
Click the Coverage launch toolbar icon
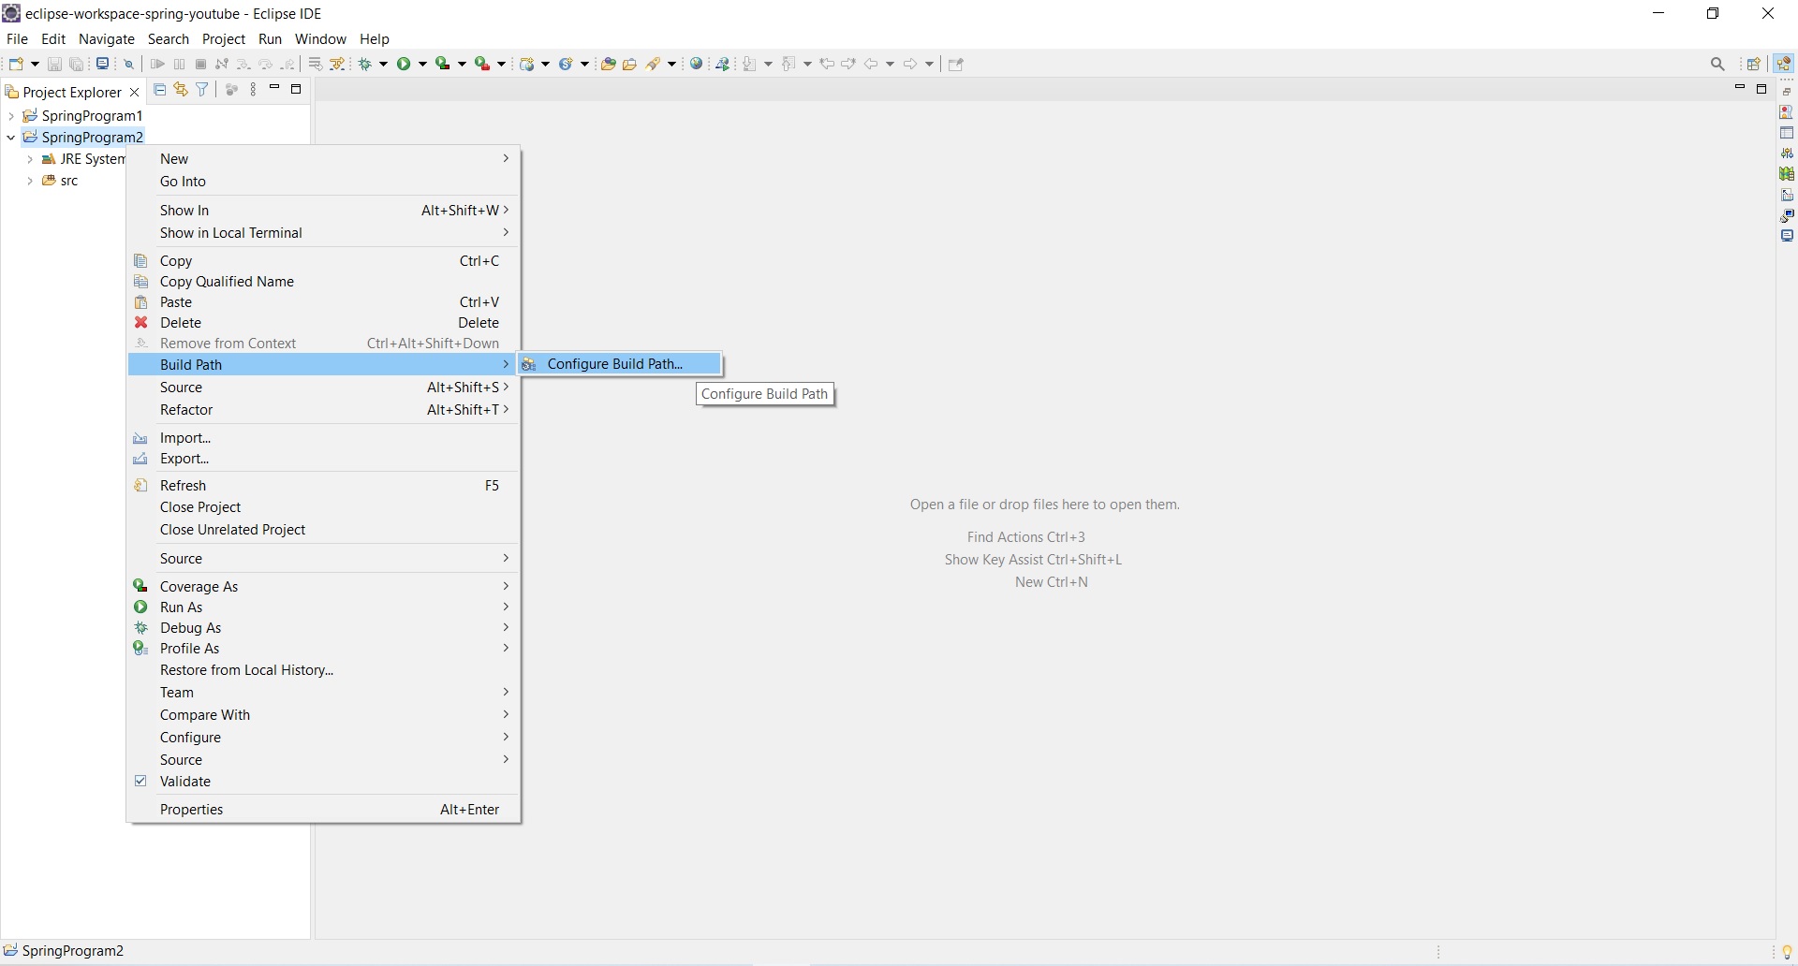click(x=443, y=65)
